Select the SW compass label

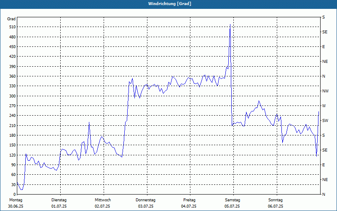coord(325,121)
